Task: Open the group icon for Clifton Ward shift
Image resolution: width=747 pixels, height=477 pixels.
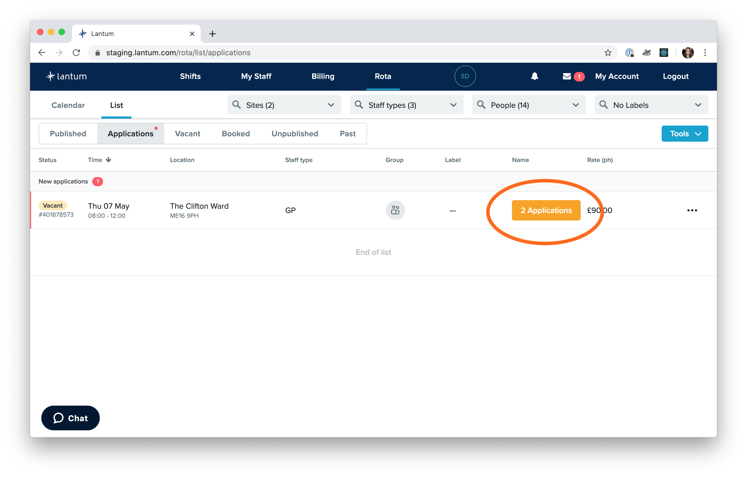Action: tap(395, 210)
